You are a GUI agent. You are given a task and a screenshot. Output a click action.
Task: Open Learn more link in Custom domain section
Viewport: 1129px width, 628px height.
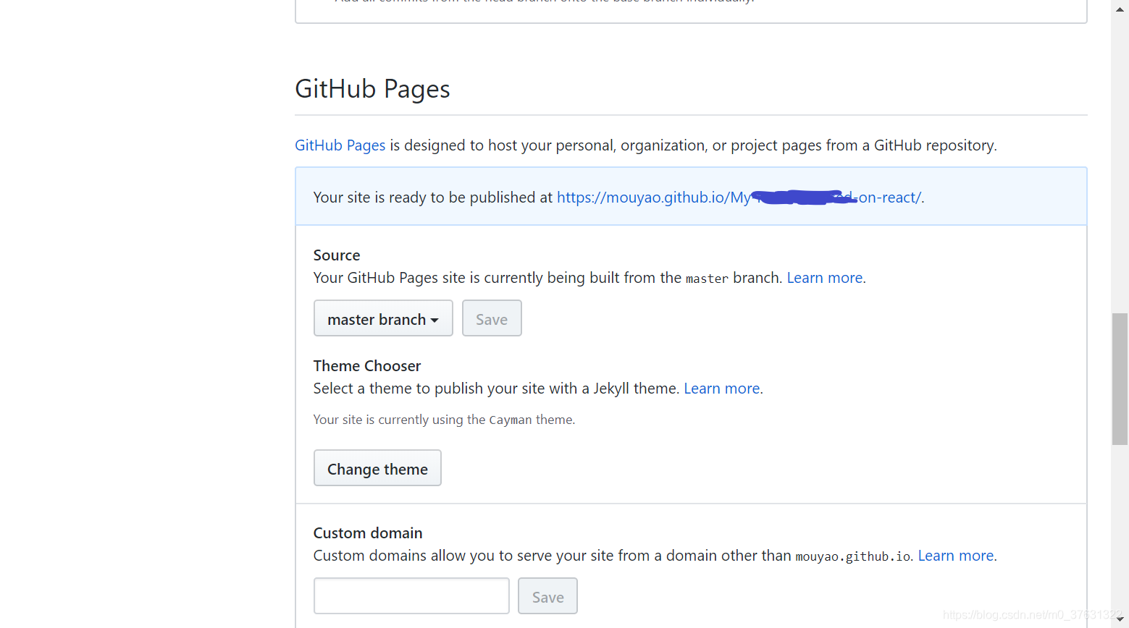pos(956,556)
